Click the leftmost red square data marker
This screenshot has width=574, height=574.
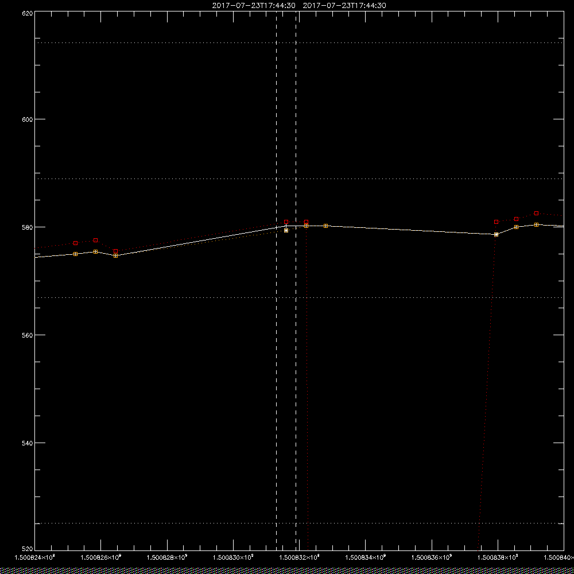pos(75,243)
